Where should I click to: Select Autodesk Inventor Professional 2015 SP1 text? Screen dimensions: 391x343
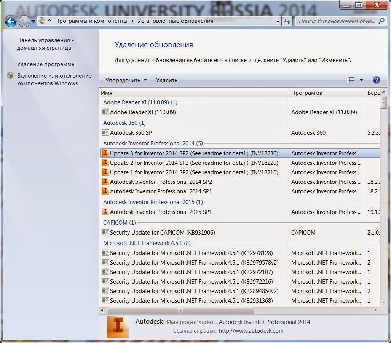coord(161,212)
